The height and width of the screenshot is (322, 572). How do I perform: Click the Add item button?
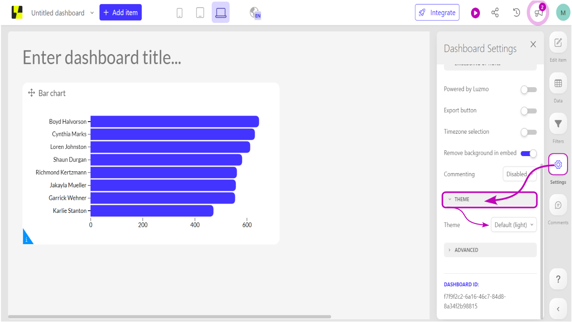pyautogui.click(x=120, y=13)
